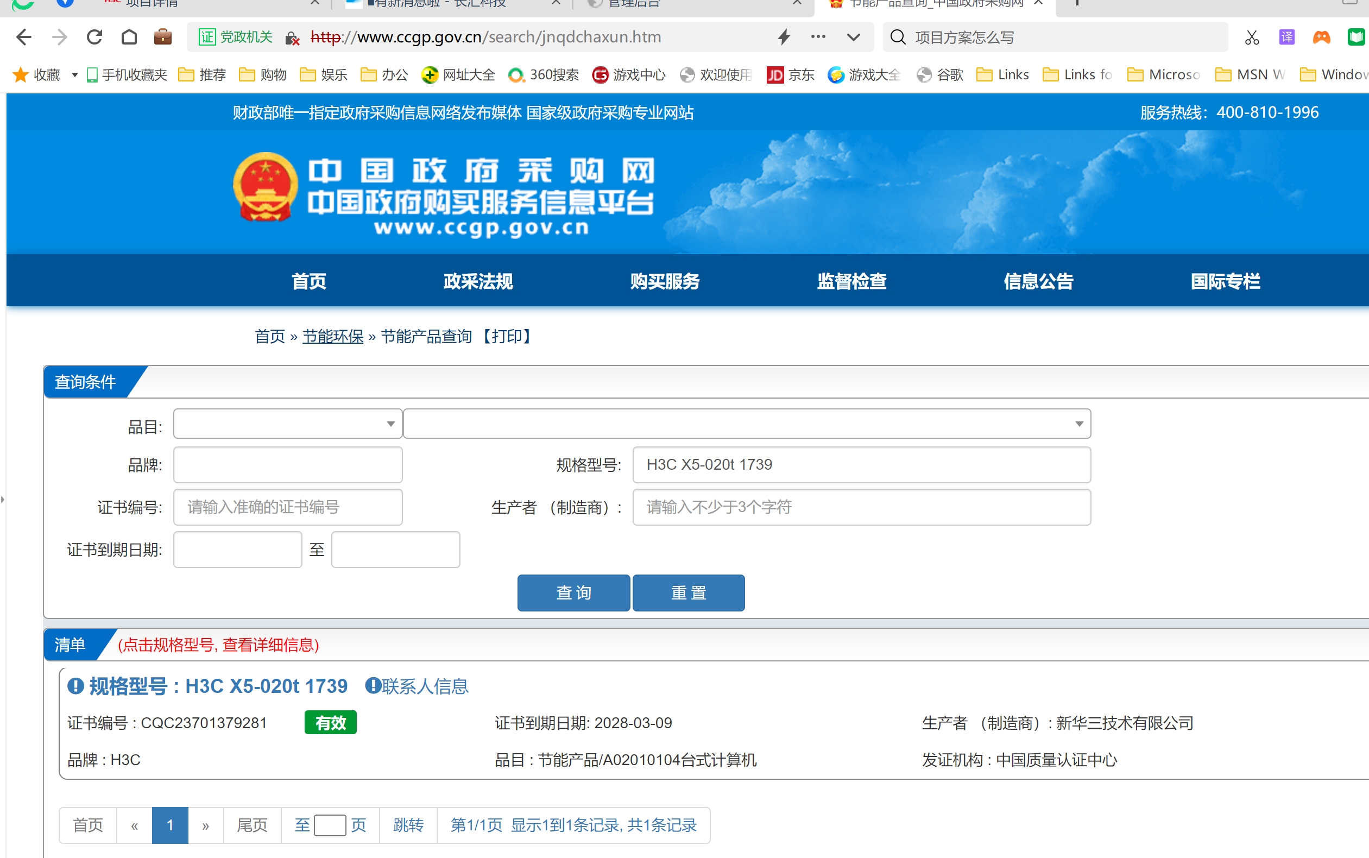Click the 党政机关 certificate badge
The height and width of the screenshot is (858, 1369).
pos(236,37)
